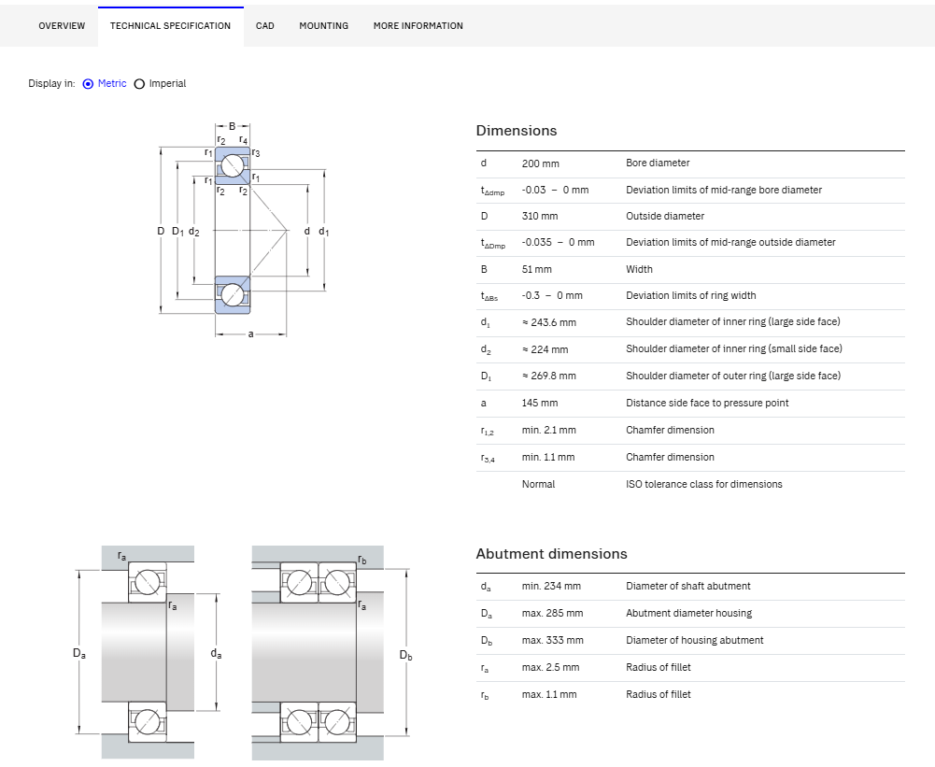This screenshot has width=935, height=767.
Task: Select the outside diameter value 310 mm
Action: [540, 216]
